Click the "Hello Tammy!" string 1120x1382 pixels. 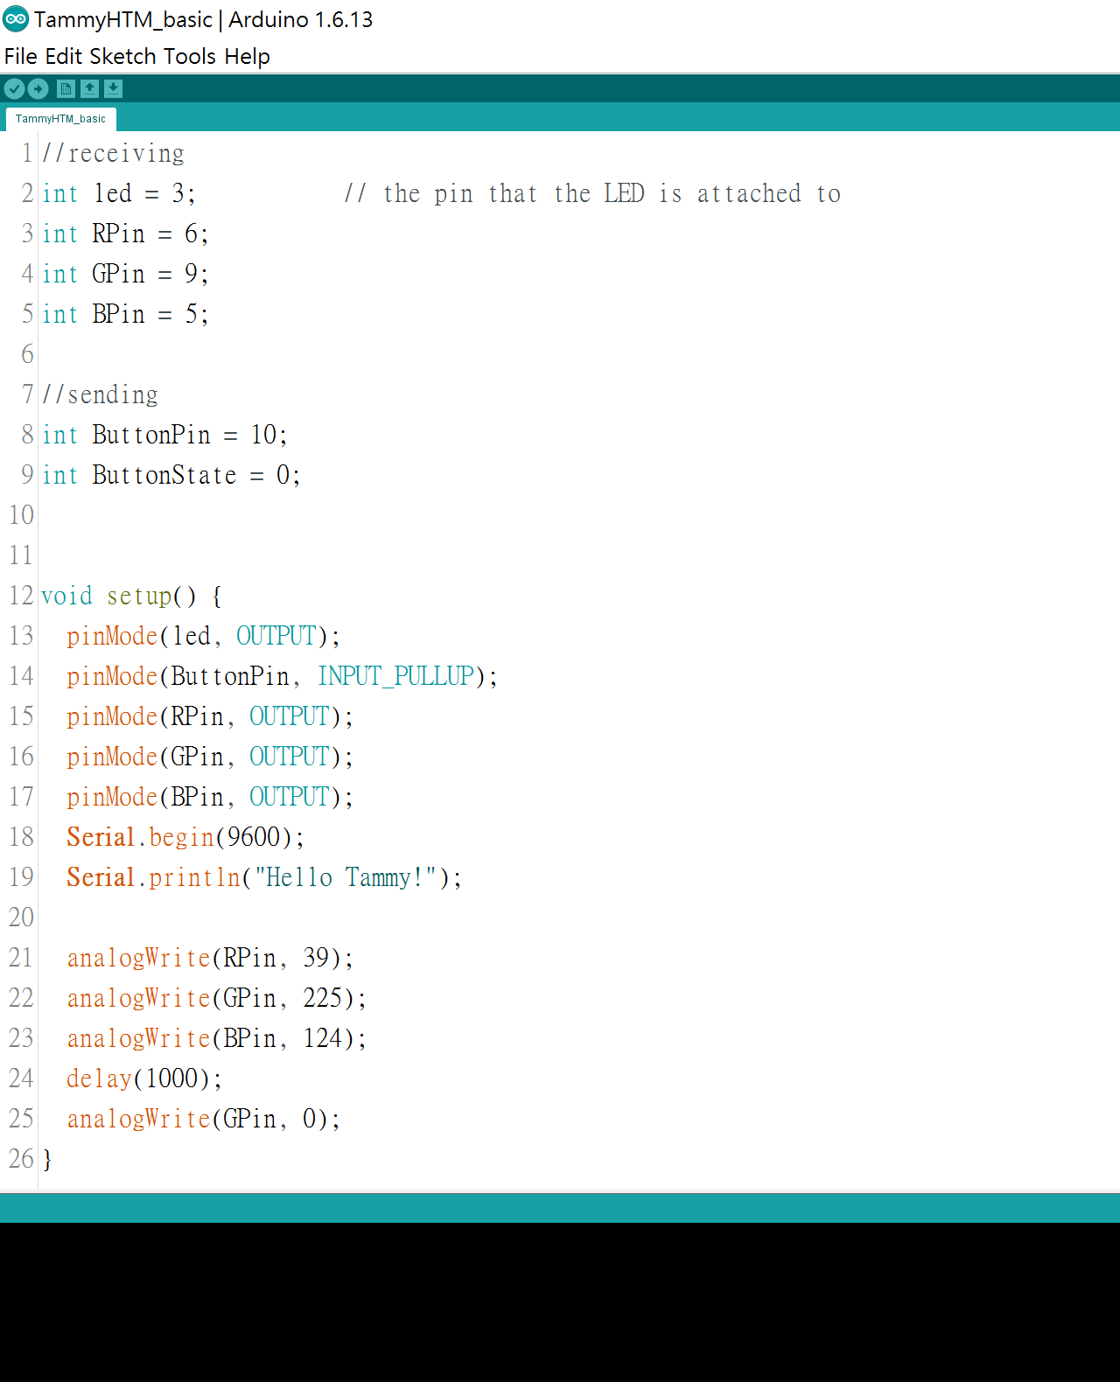[x=346, y=877]
